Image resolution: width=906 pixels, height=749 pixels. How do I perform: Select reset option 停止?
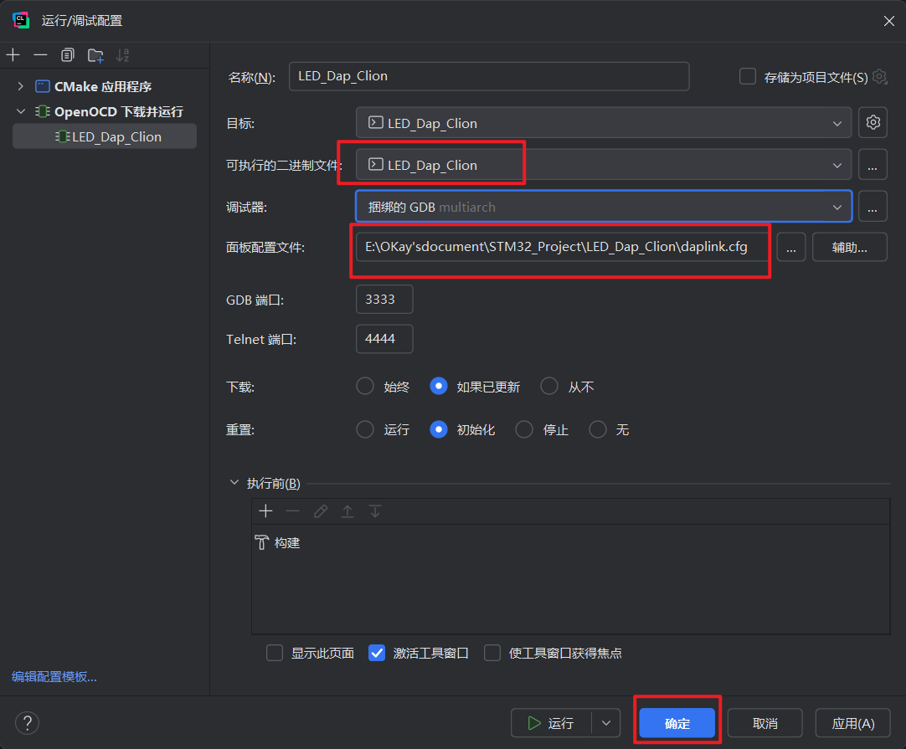[524, 429]
